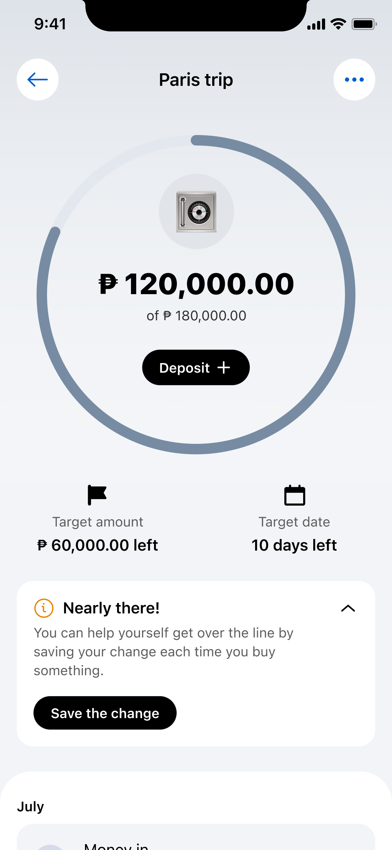Tap the cellular signal bars icon
Viewport: 392px width, 850px height.
pyautogui.click(x=316, y=24)
